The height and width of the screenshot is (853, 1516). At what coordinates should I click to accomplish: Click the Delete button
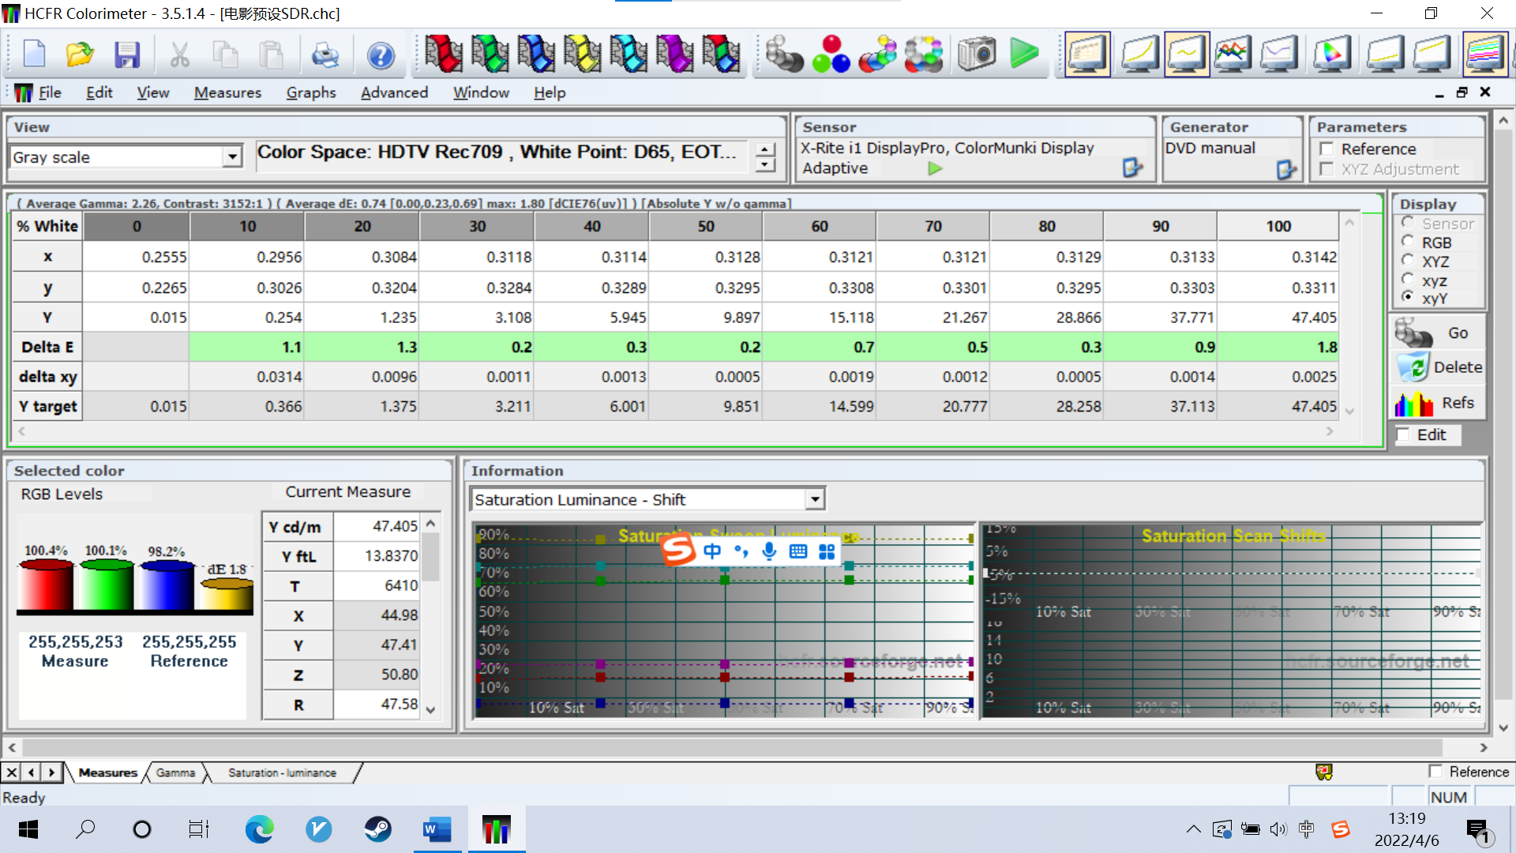(x=1439, y=367)
